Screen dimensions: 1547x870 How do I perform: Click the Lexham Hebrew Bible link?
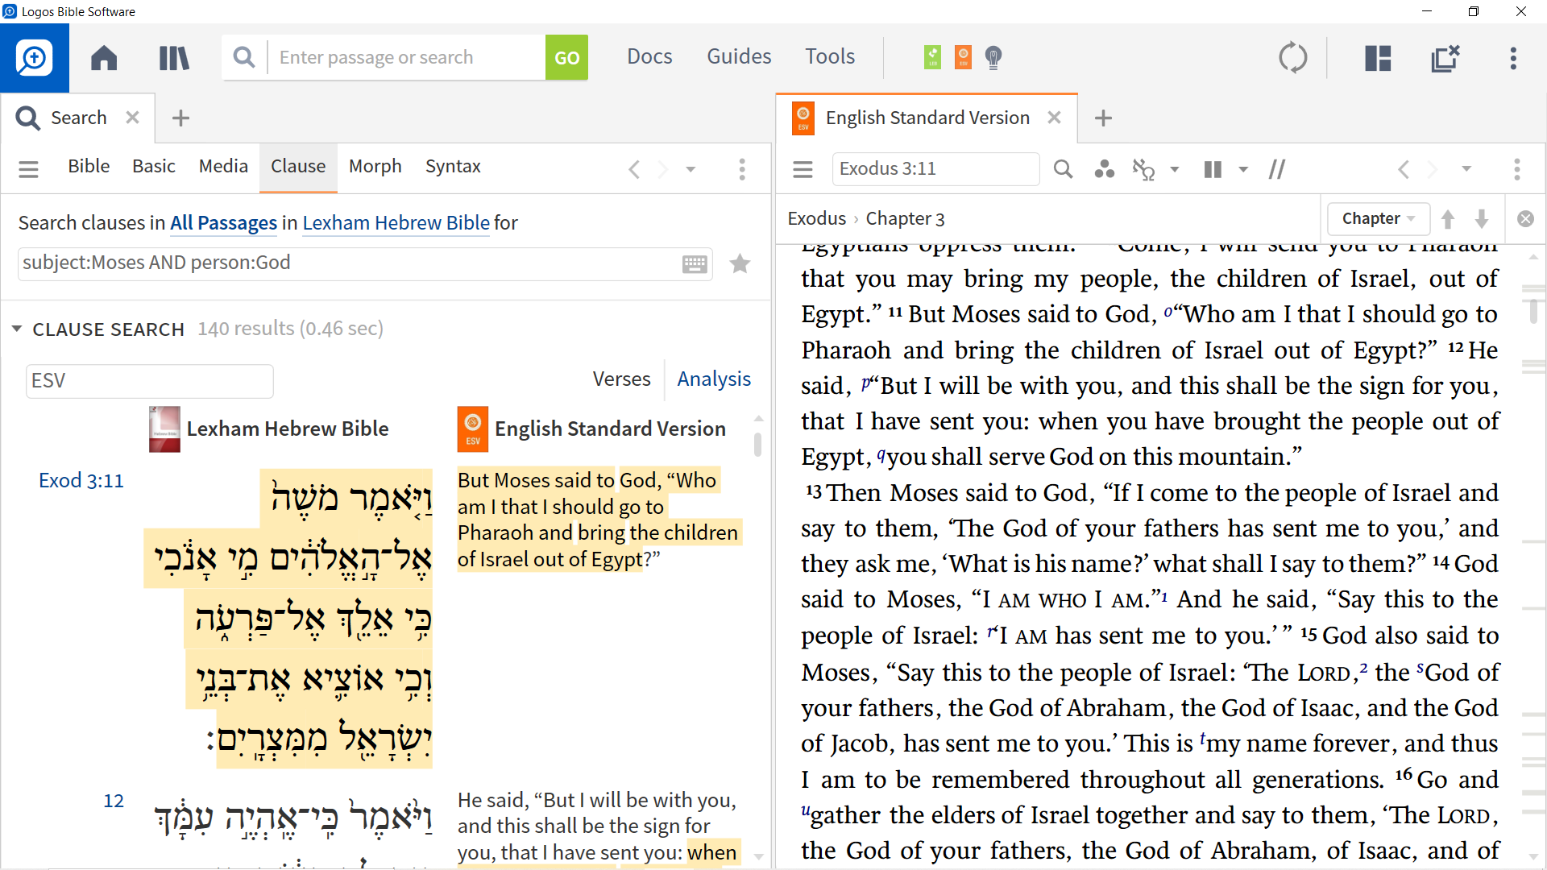coord(396,222)
